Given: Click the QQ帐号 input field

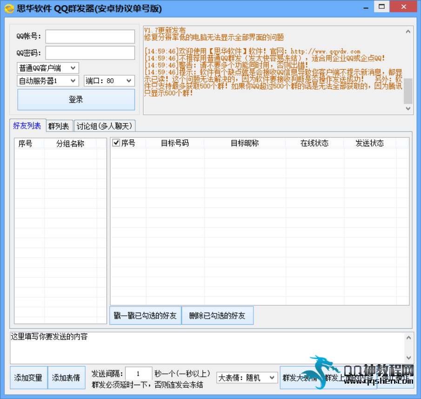Looking at the screenshot, I should pos(90,37).
